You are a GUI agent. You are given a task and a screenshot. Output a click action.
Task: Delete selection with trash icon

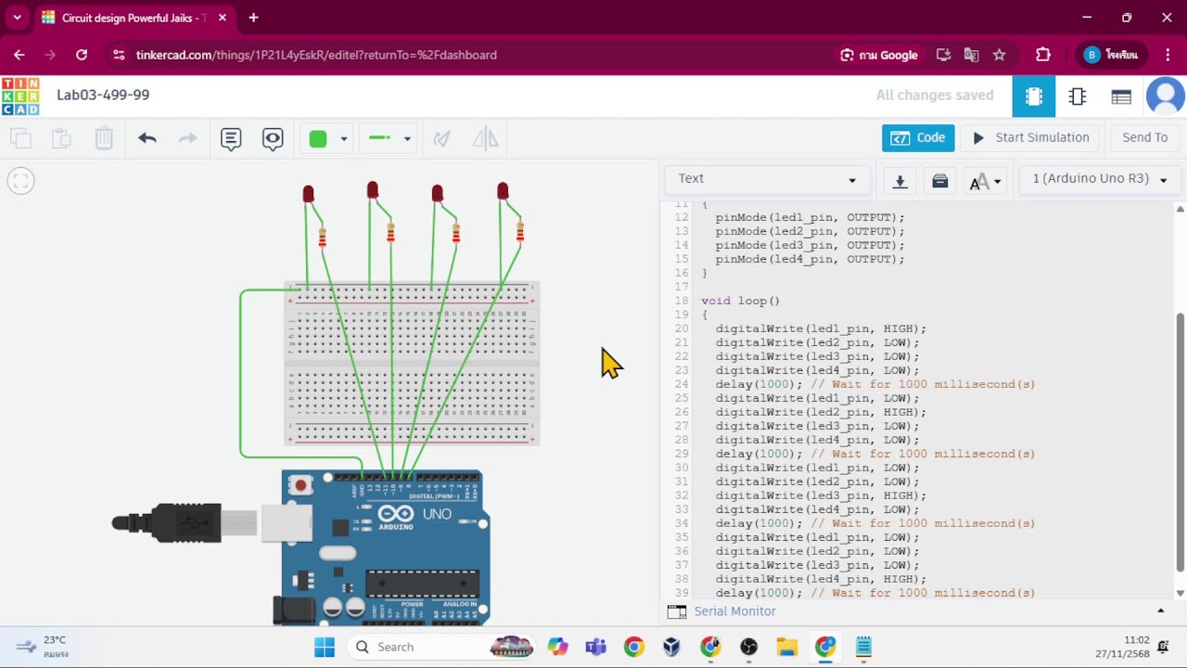point(104,139)
